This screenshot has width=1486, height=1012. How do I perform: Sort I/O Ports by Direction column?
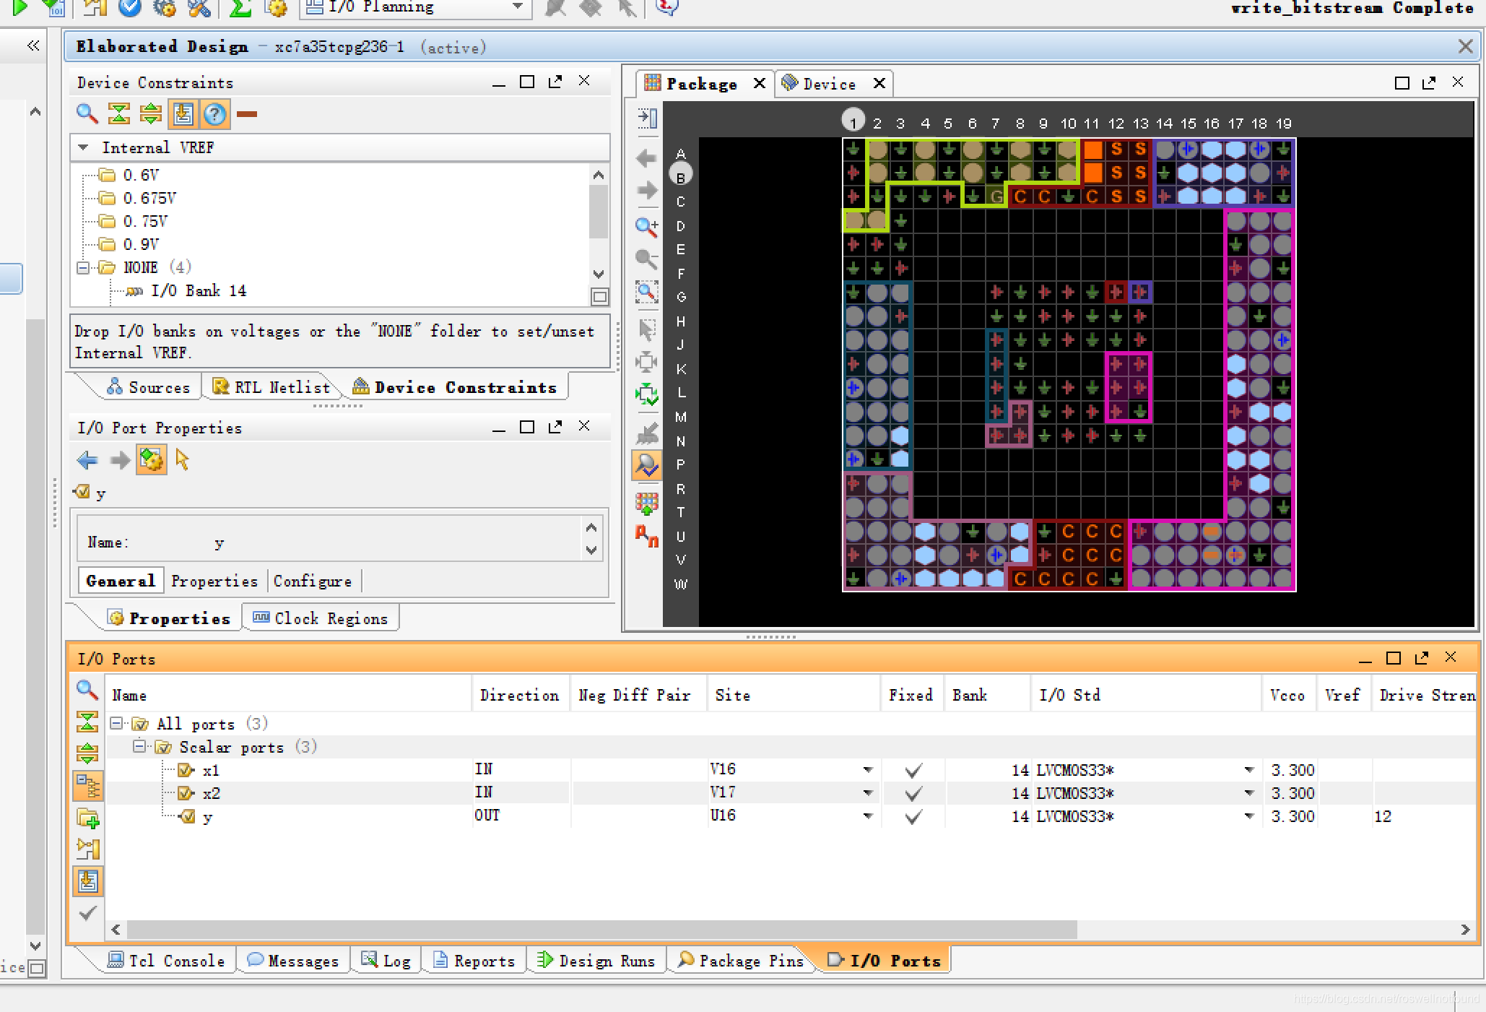pyautogui.click(x=520, y=695)
